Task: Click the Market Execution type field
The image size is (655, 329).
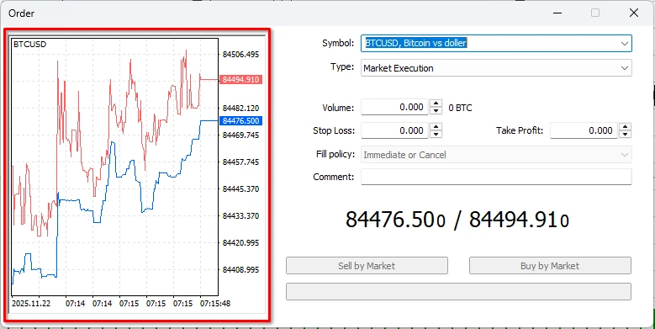Action: point(496,68)
